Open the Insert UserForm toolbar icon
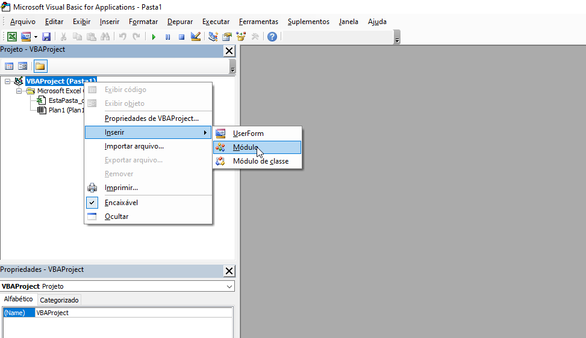The image size is (586, 338). [x=26, y=37]
